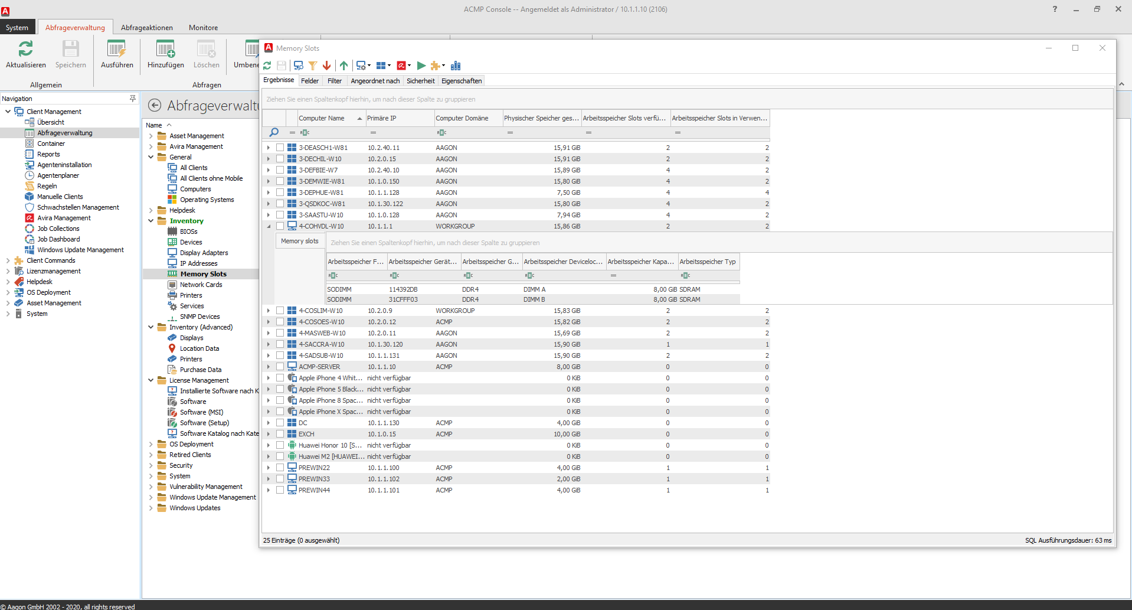Screen dimensions: 1132x610
Task: Select Job Dashboard in navigation
Action: pyautogui.click(x=58, y=239)
